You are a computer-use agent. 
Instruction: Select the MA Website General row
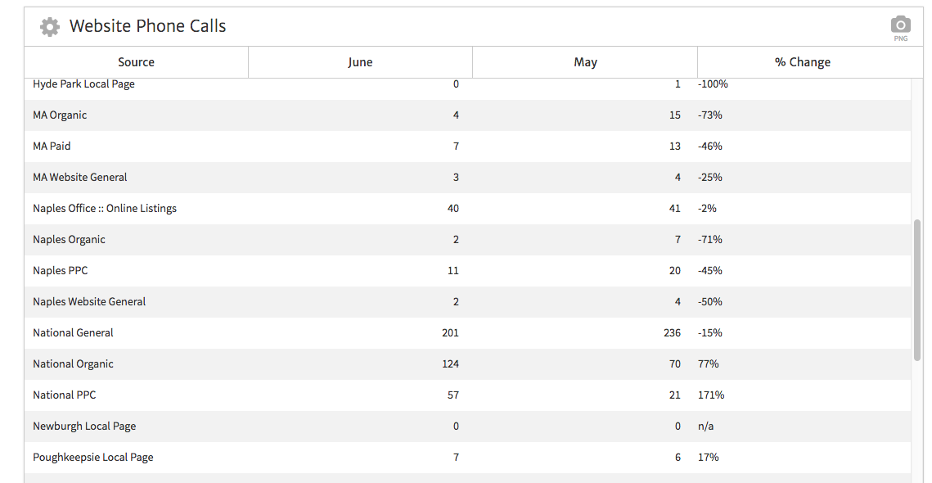click(x=79, y=177)
